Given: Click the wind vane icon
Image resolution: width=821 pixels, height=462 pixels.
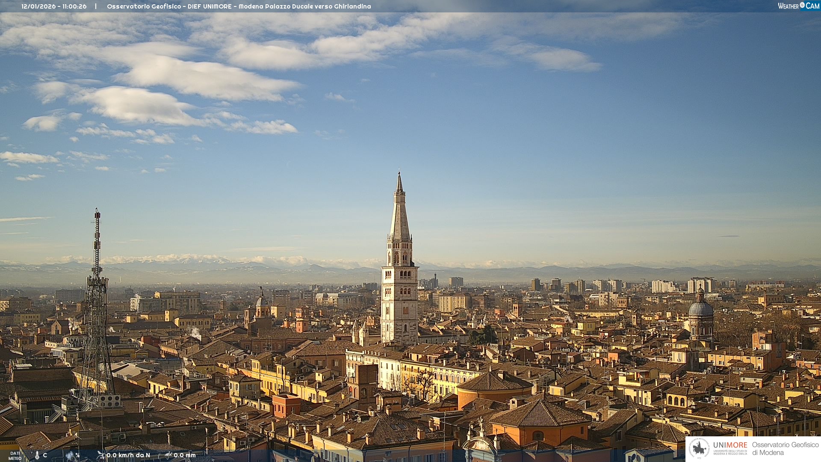Looking at the screenshot, I should click(x=101, y=455).
